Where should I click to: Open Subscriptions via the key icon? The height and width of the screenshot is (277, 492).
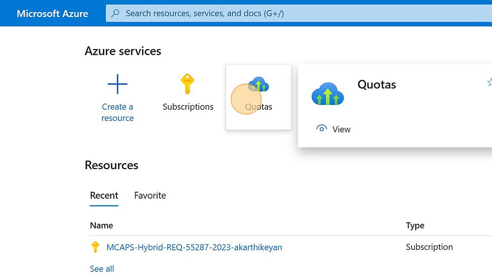tap(187, 84)
